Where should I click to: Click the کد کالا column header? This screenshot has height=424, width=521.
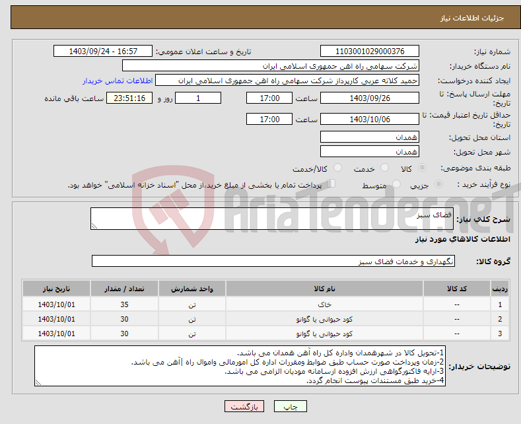coord(456,289)
